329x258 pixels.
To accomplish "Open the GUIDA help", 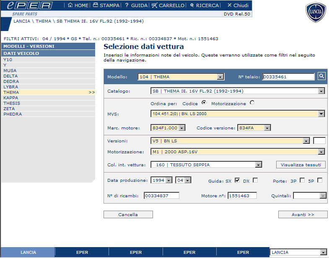I will pyautogui.click(x=136, y=5).
